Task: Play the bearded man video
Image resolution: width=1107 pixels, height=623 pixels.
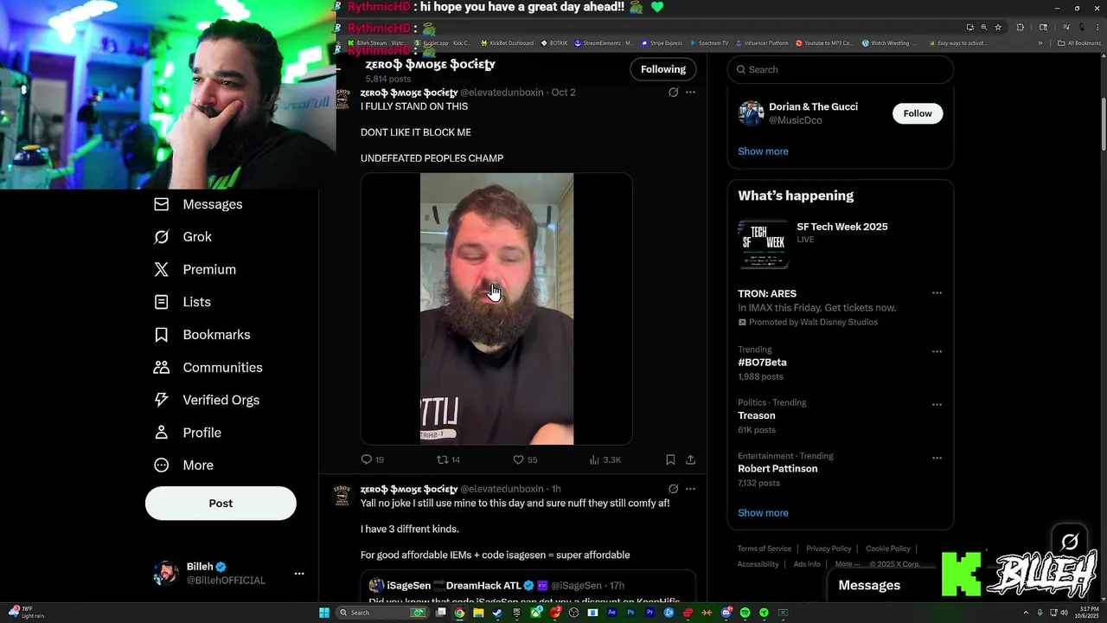Action: pyautogui.click(x=496, y=309)
